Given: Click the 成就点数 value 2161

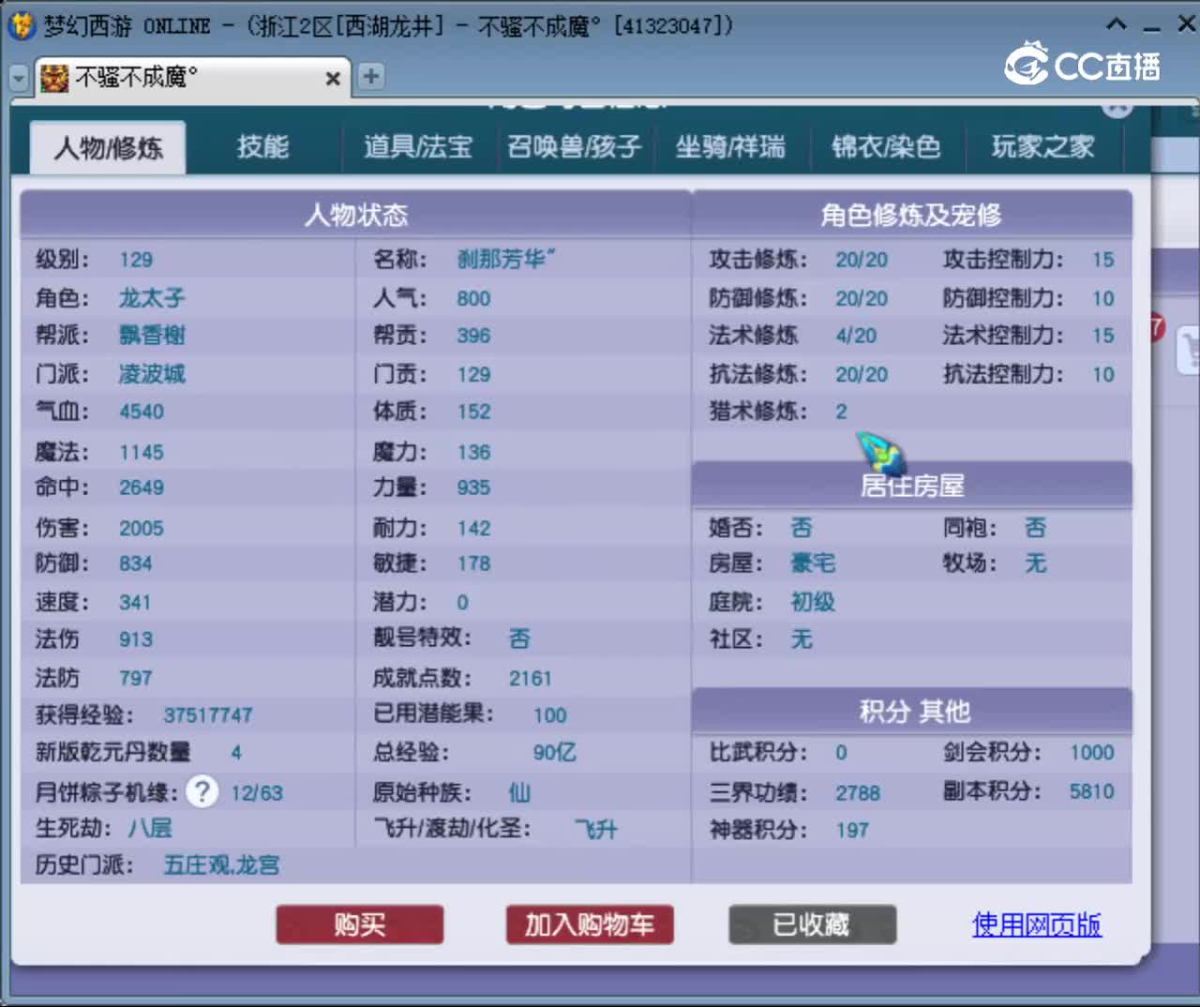Looking at the screenshot, I should click(531, 678).
